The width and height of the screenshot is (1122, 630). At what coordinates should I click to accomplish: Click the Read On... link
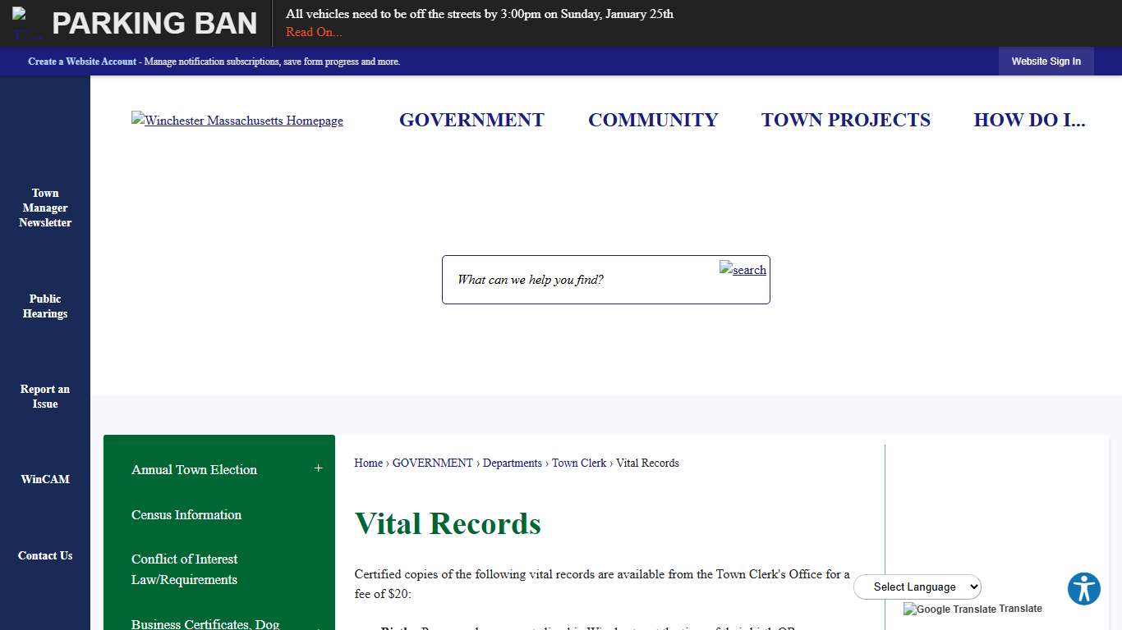tap(313, 31)
